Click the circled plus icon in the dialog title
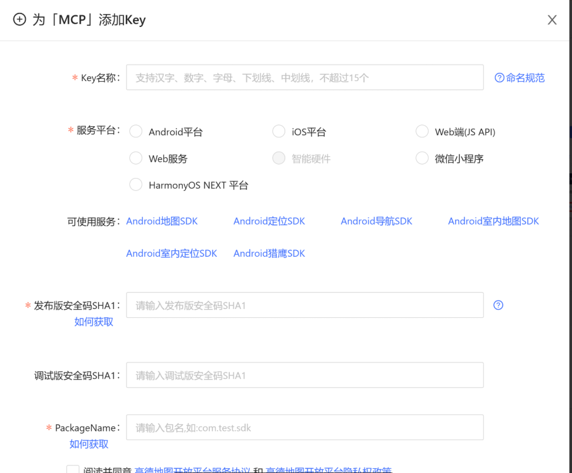This screenshot has width=572, height=473. (x=19, y=19)
